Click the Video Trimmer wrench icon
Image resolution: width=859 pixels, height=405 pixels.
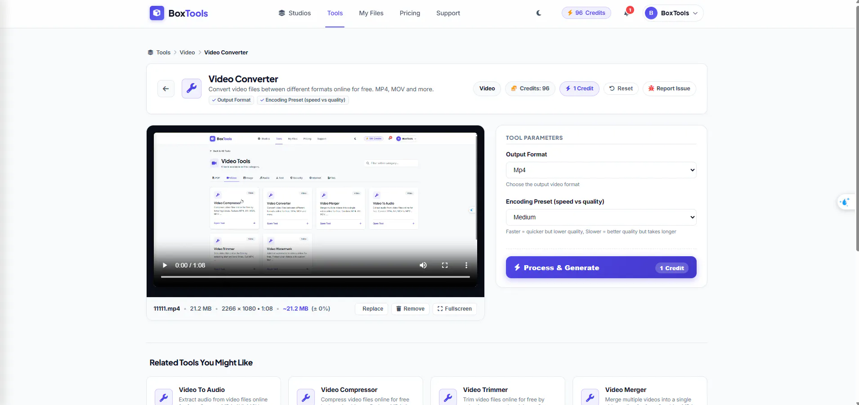coord(448,397)
